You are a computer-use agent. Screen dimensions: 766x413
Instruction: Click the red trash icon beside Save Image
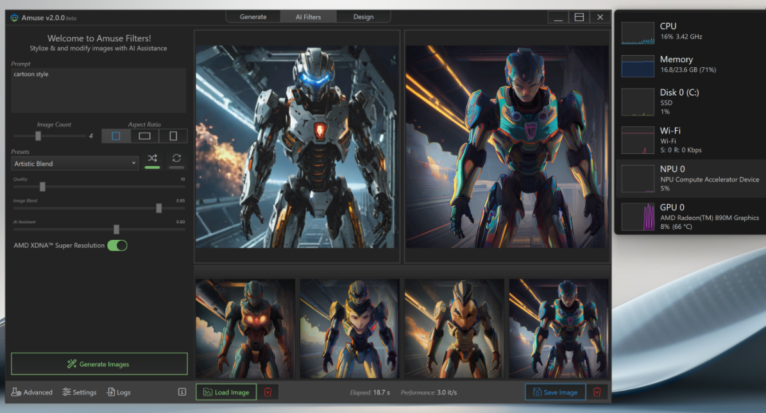click(x=597, y=392)
